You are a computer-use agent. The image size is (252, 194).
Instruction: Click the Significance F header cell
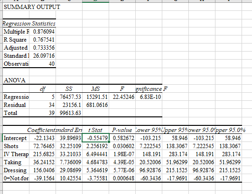(151, 89)
